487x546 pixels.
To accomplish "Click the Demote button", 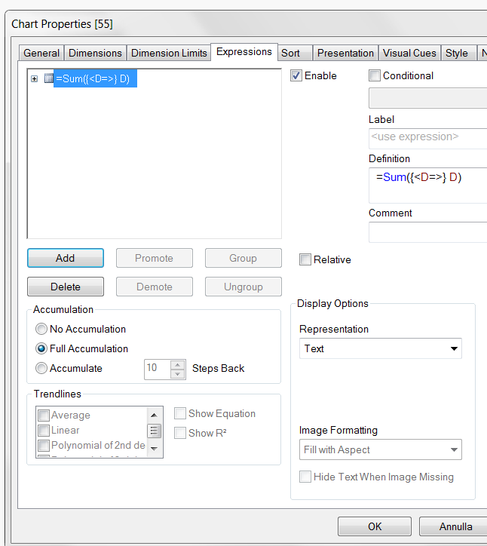I will pyautogui.click(x=155, y=287).
